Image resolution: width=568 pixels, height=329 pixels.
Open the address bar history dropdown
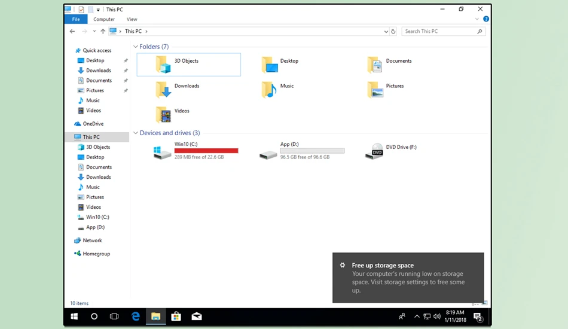point(386,32)
